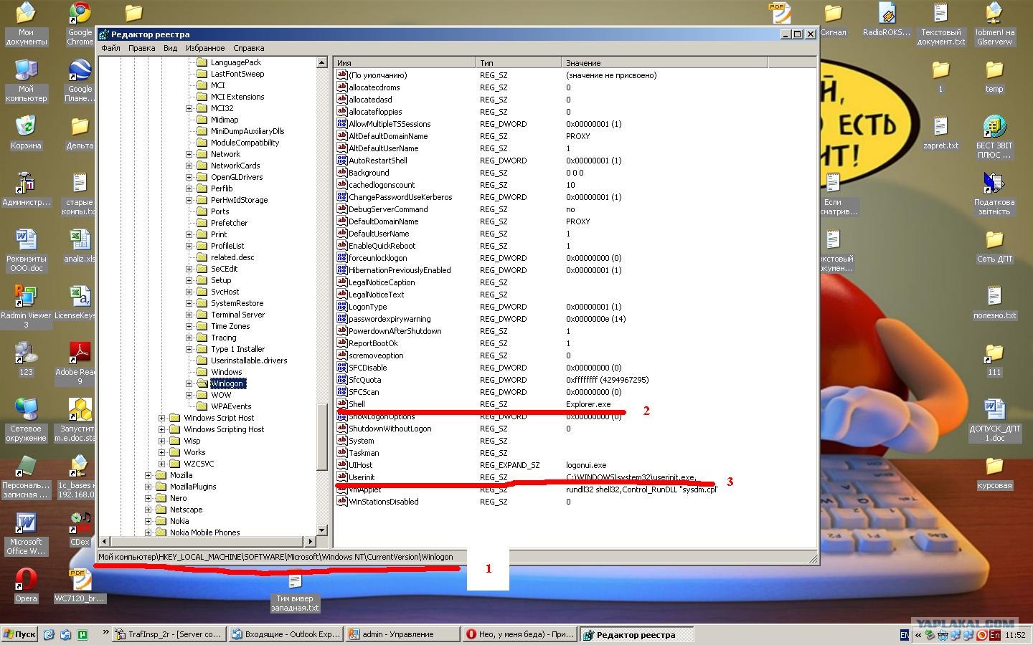1033x645 pixels.
Task: Open the Тим вивер западная.txt file icon
Action: (295, 591)
